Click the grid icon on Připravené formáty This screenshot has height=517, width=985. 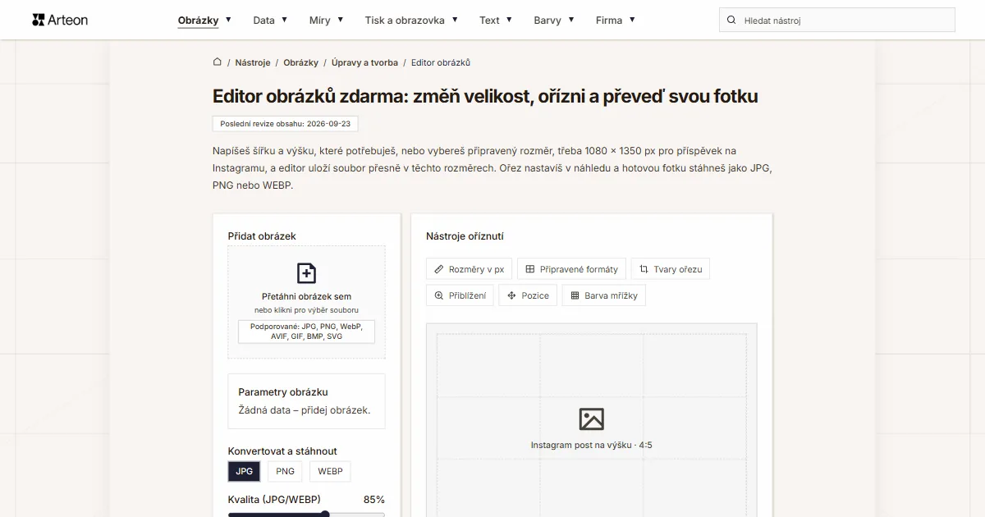coord(530,269)
